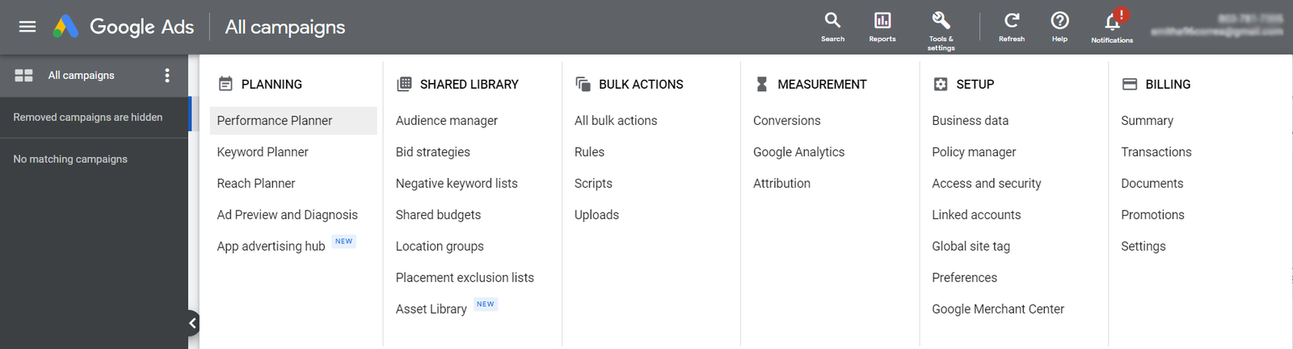
Task: Click the Tools & settings wrench icon
Action: [941, 21]
